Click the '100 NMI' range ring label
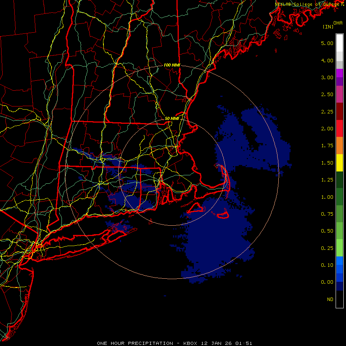Image resolution: width=346 pixels, height=346 pixels. click(x=172, y=65)
